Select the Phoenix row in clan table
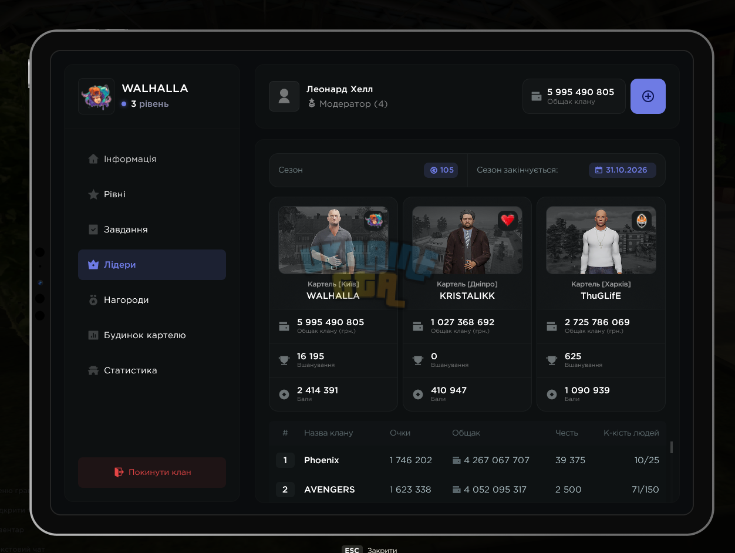735x553 pixels. pyautogui.click(x=467, y=460)
